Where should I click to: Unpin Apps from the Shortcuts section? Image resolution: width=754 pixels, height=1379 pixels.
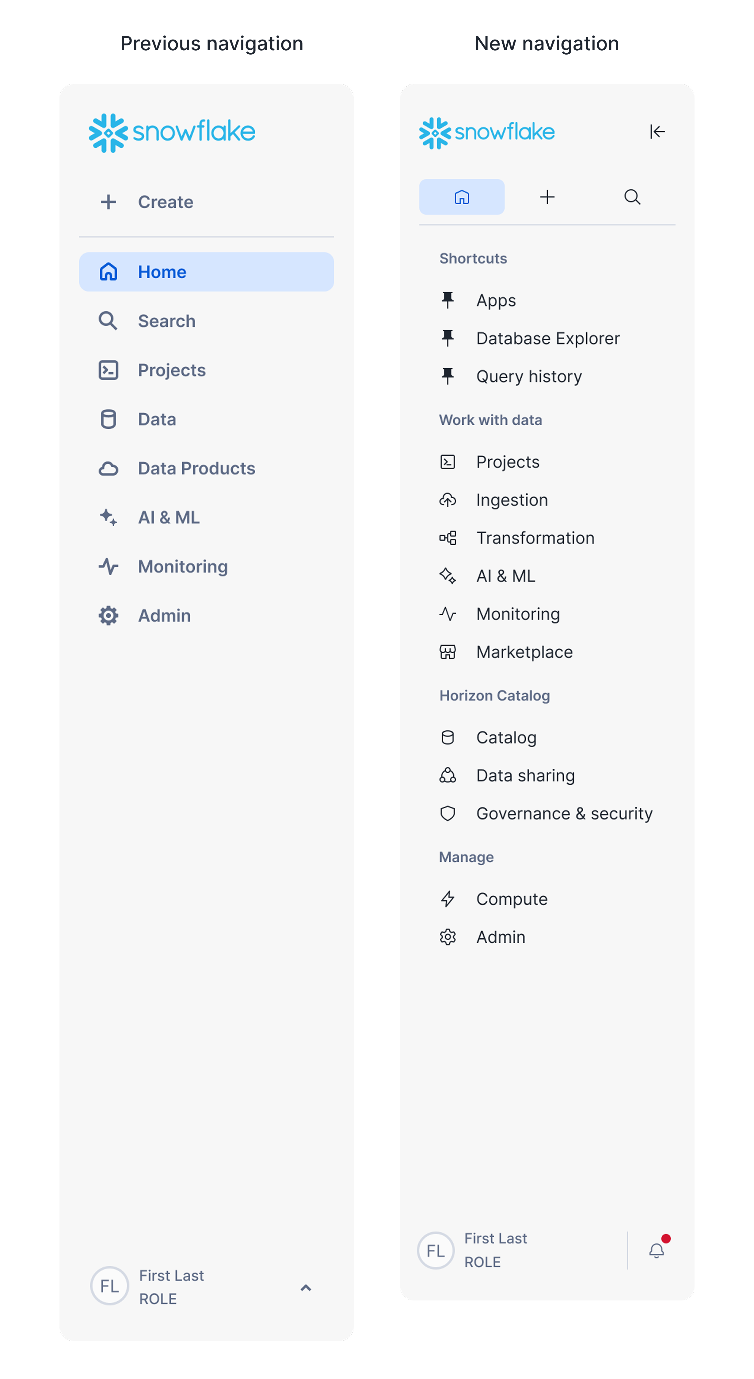point(447,300)
